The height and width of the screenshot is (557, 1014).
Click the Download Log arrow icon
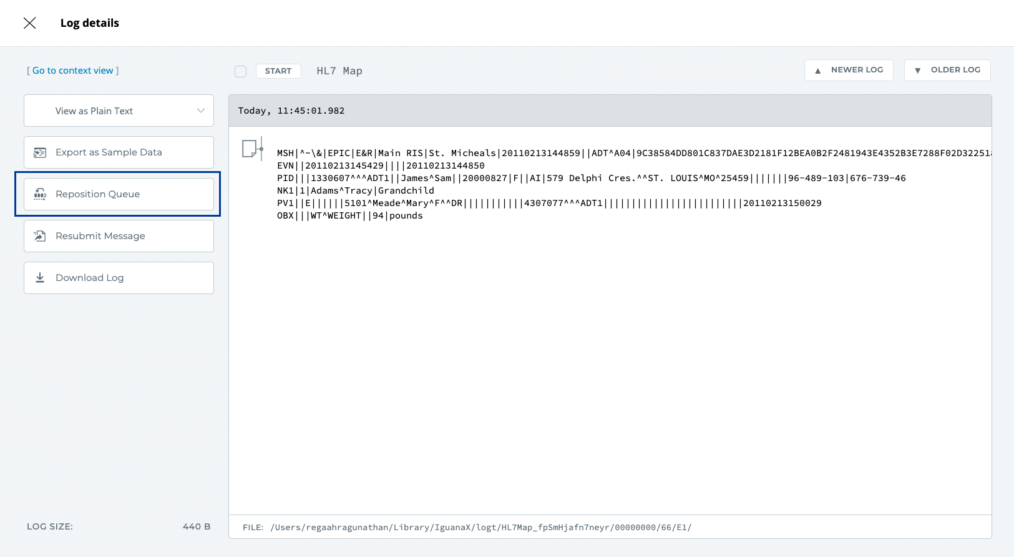pos(40,278)
